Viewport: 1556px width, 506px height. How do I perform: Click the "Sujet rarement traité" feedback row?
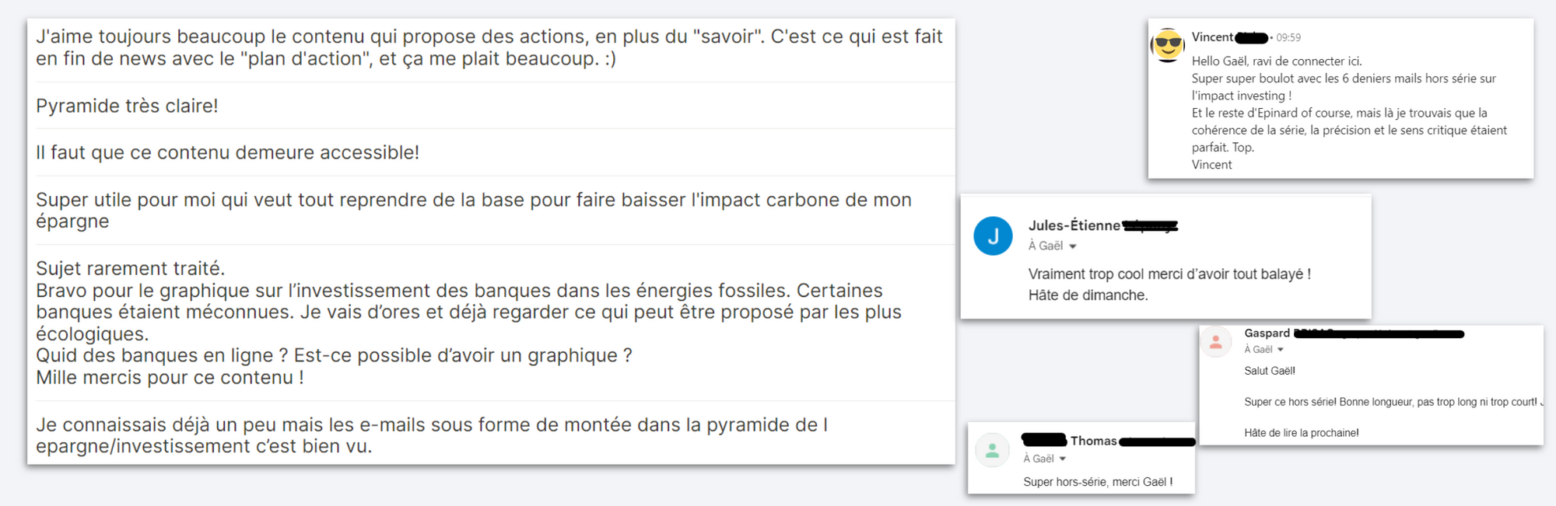[x=491, y=323]
